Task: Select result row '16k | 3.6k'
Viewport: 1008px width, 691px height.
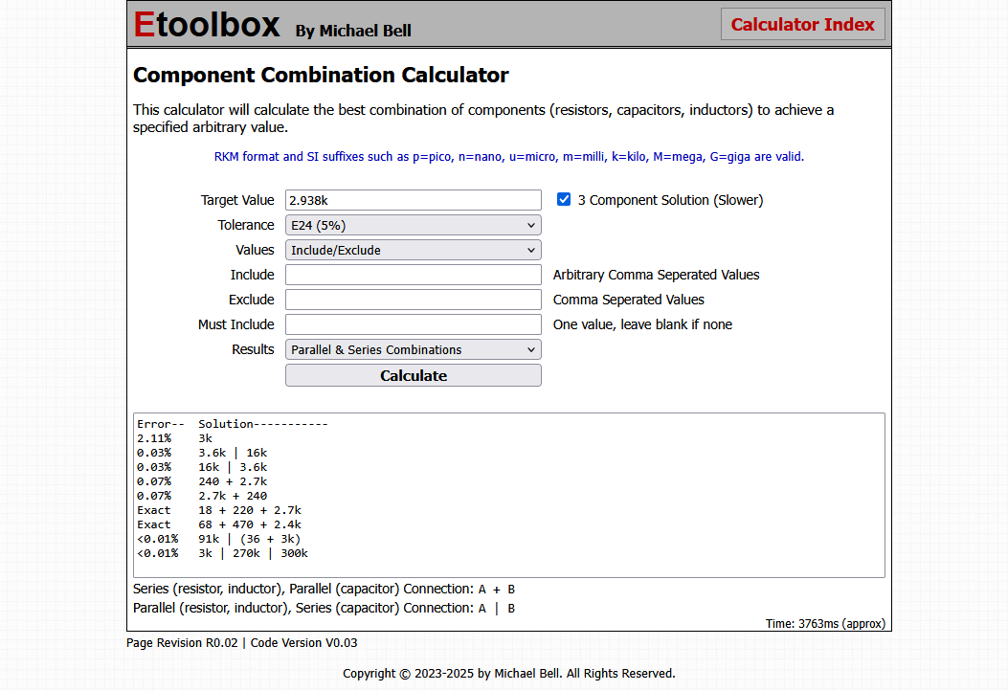Action: 233,467
